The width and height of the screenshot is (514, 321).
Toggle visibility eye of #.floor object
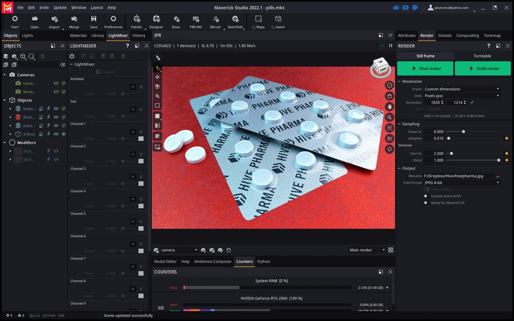tap(56, 134)
